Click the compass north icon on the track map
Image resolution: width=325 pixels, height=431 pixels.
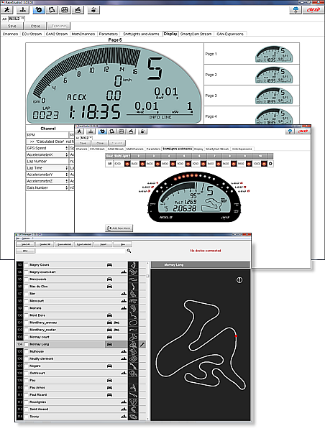(x=239, y=280)
